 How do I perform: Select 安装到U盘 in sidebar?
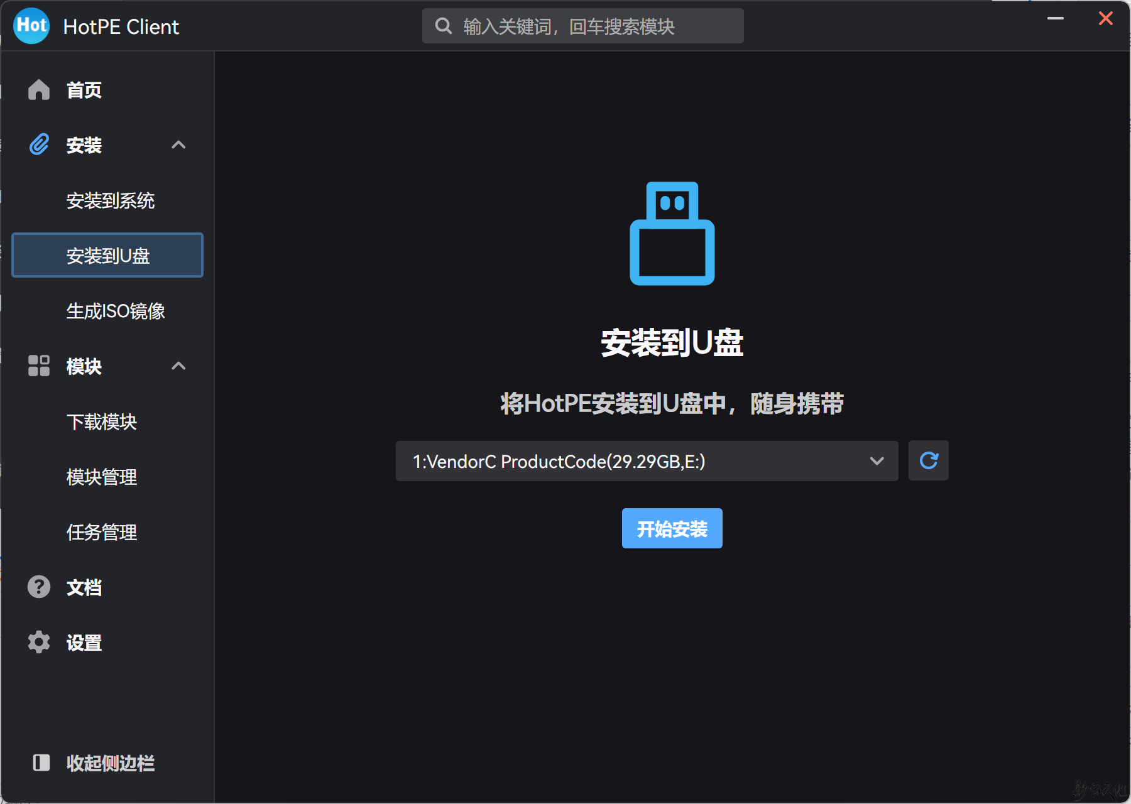click(x=107, y=255)
